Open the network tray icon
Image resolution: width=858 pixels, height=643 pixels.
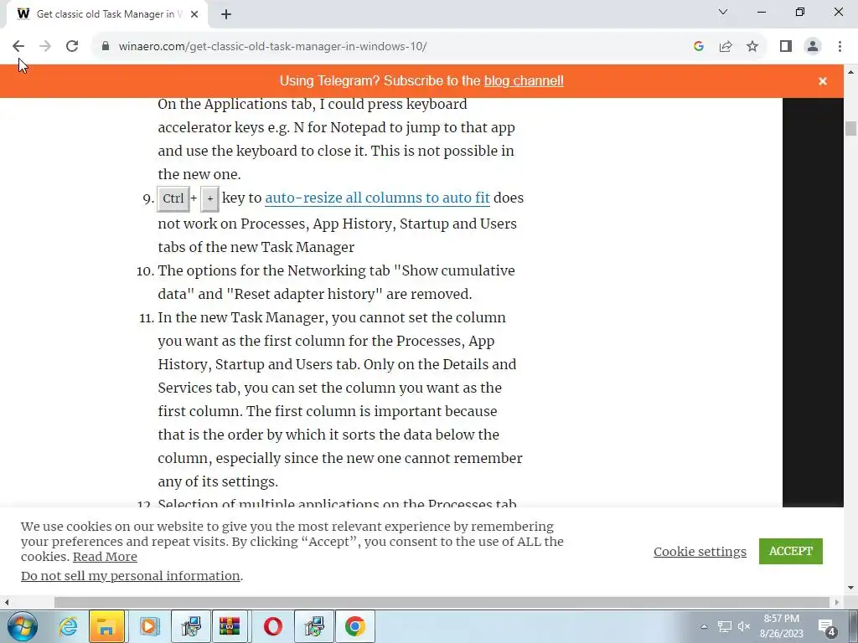(x=725, y=626)
